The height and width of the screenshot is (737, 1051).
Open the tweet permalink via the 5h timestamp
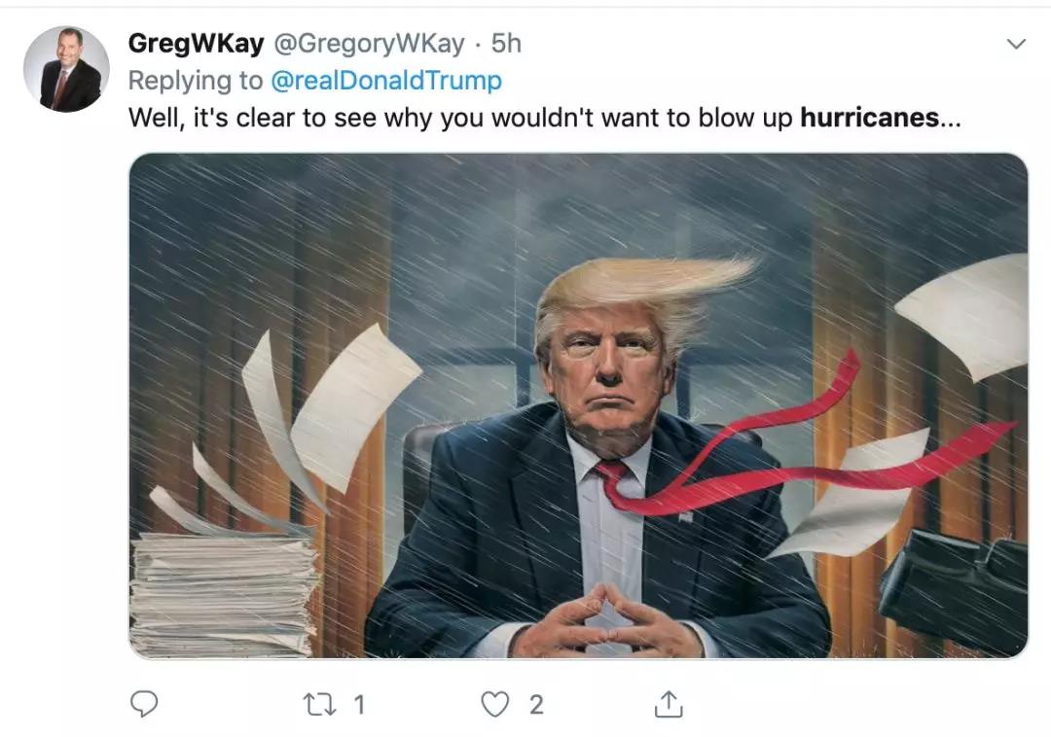coord(506,44)
